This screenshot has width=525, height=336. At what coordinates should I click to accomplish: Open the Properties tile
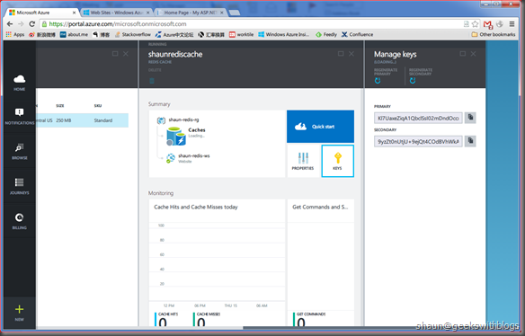[x=303, y=161]
